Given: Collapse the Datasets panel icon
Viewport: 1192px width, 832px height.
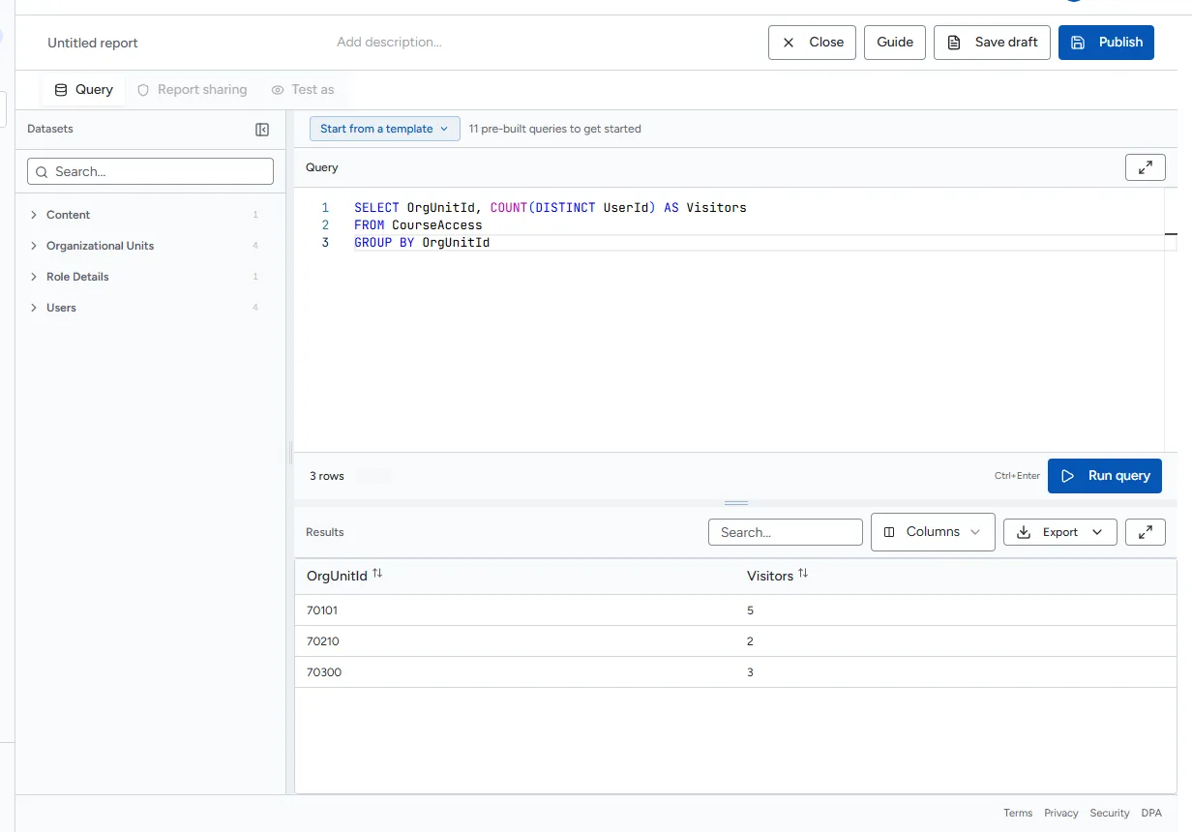Looking at the screenshot, I should [x=262, y=130].
